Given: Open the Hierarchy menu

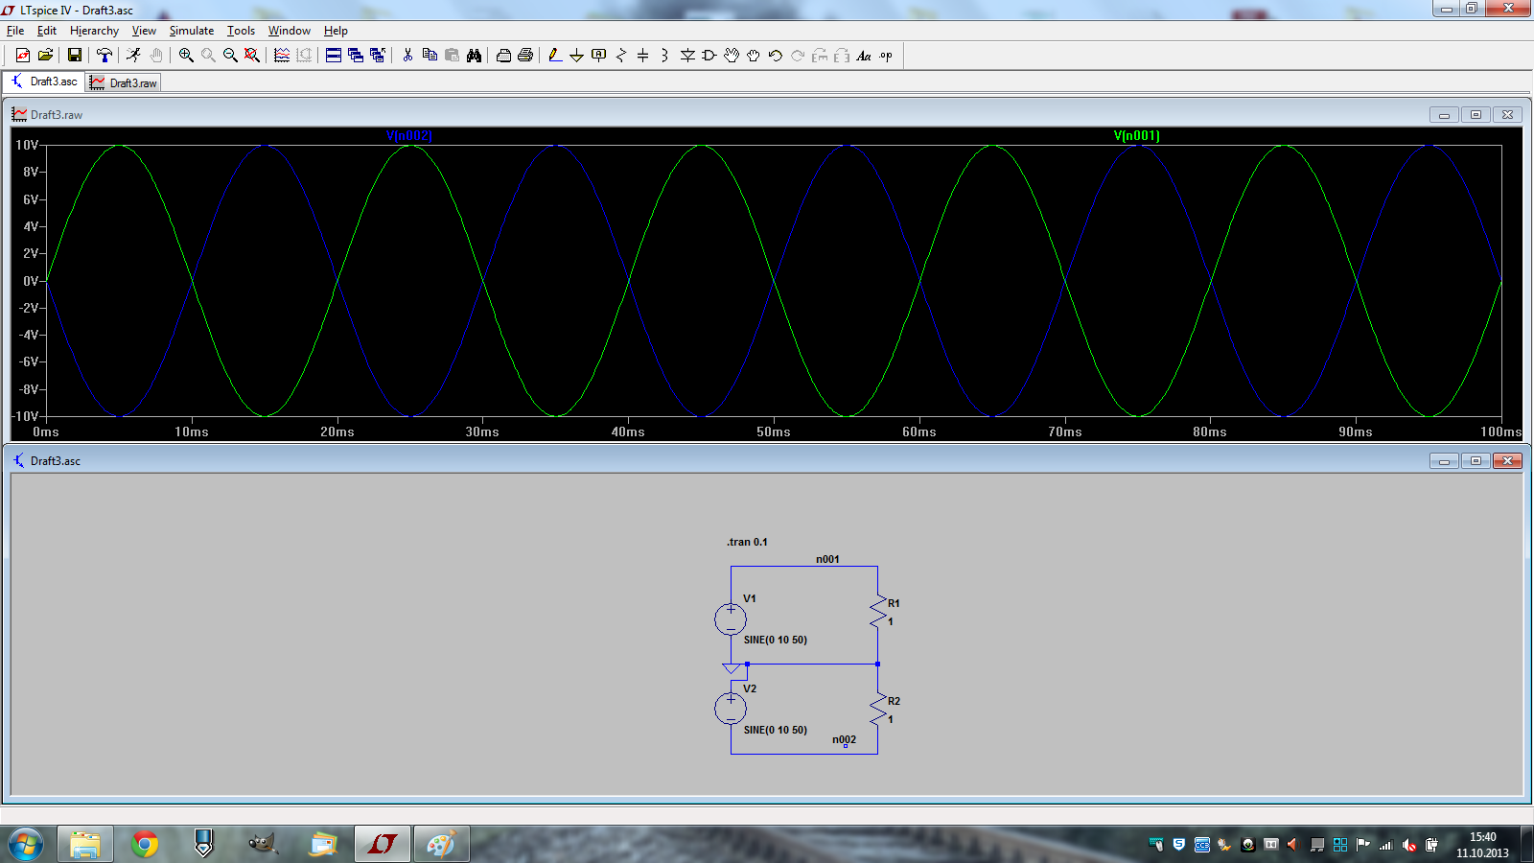Looking at the screenshot, I should [94, 31].
